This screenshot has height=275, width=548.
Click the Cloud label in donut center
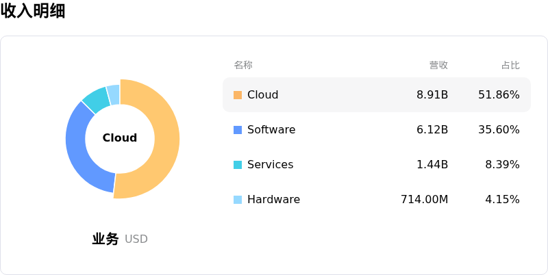click(x=120, y=138)
